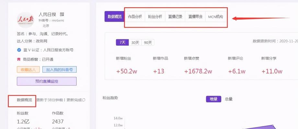This screenshot has height=129, width=298.
Task: Click the sidebar 数据概览 section heading
Action: click(25, 100)
